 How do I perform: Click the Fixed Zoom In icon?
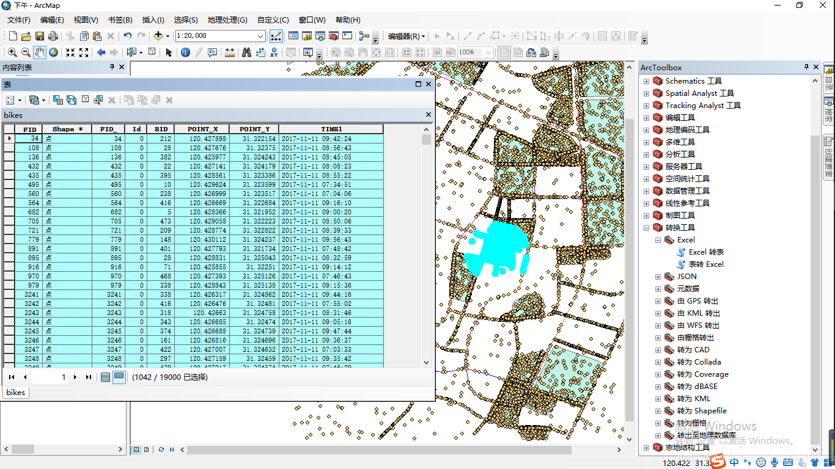[70, 53]
